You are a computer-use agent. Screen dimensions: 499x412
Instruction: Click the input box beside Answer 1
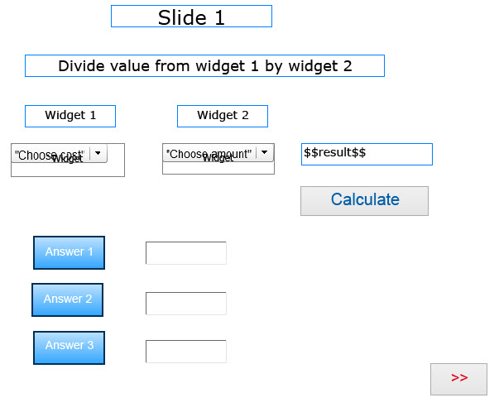point(186,253)
